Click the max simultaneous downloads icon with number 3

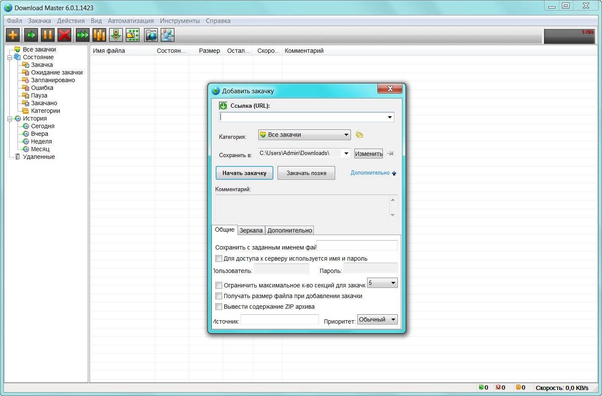pyautogui.click(x=133, y=35)
